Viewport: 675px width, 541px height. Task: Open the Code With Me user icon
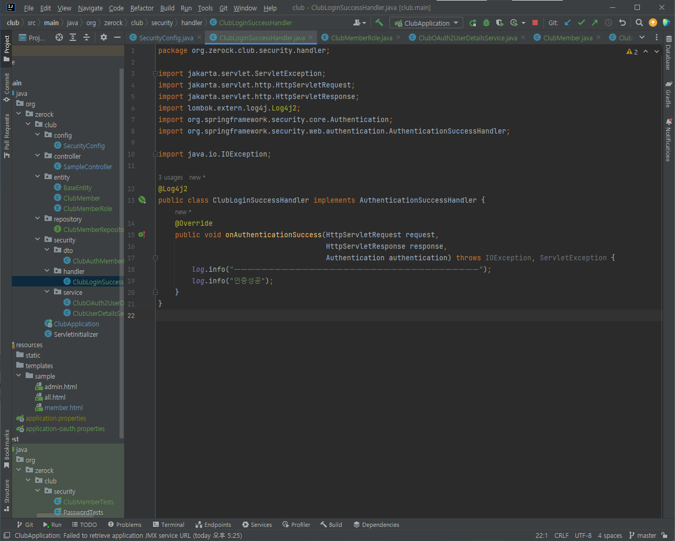click(359, 23)
